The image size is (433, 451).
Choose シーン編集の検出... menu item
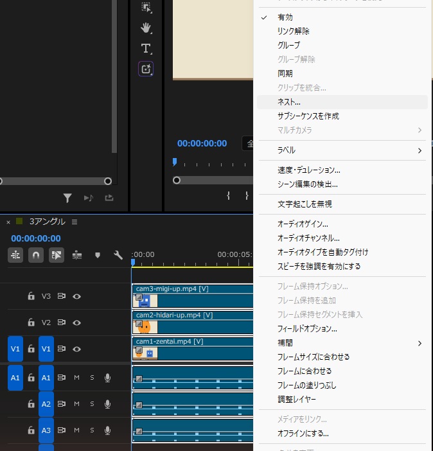[x=342, y=184]
